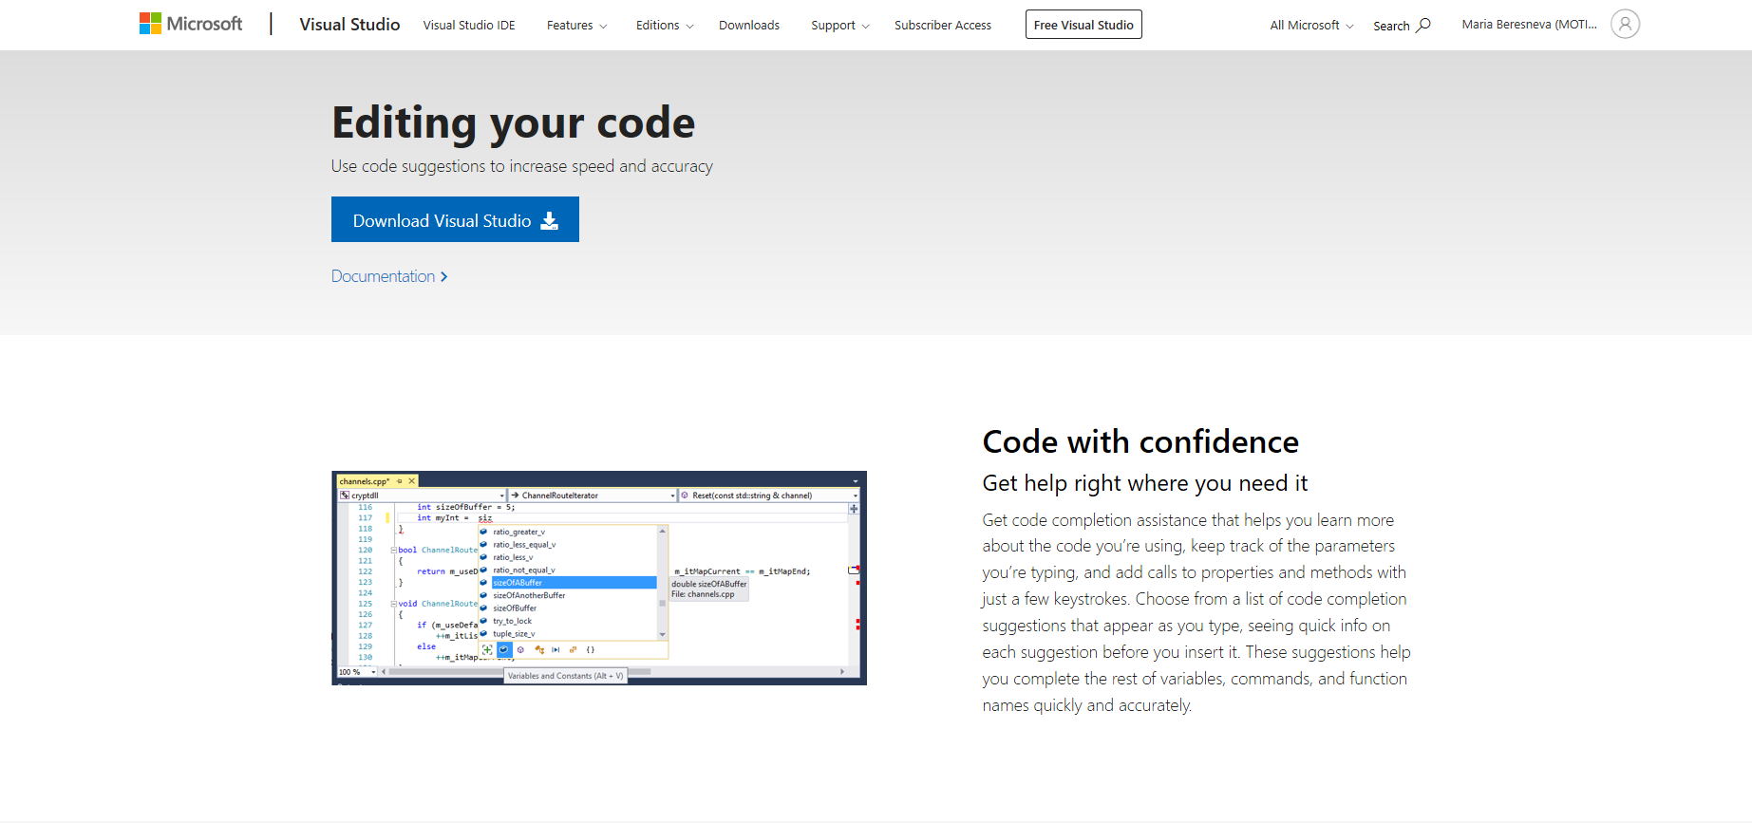Open the Visual Studio home link
Screen dimensions: 1752x823
[349, 25]
